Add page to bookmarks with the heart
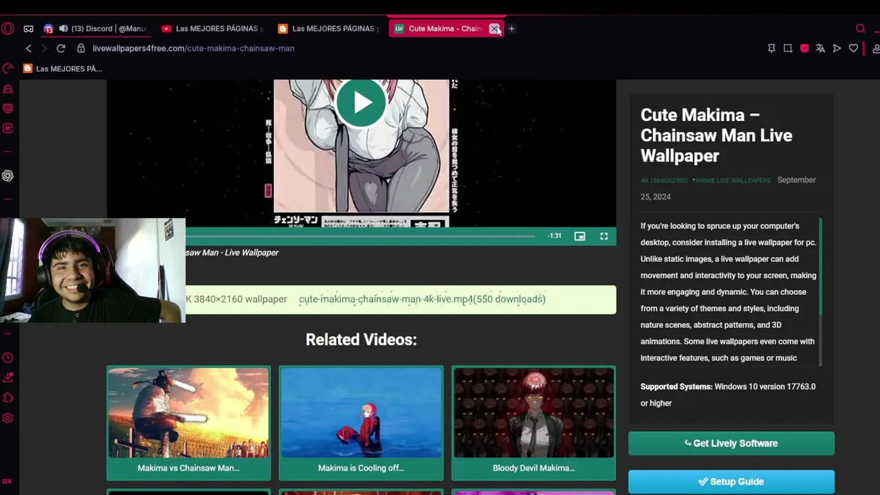 [853, 48]
